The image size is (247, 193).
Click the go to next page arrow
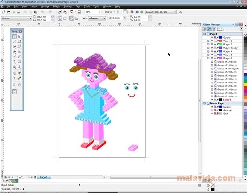pos(29,177)
